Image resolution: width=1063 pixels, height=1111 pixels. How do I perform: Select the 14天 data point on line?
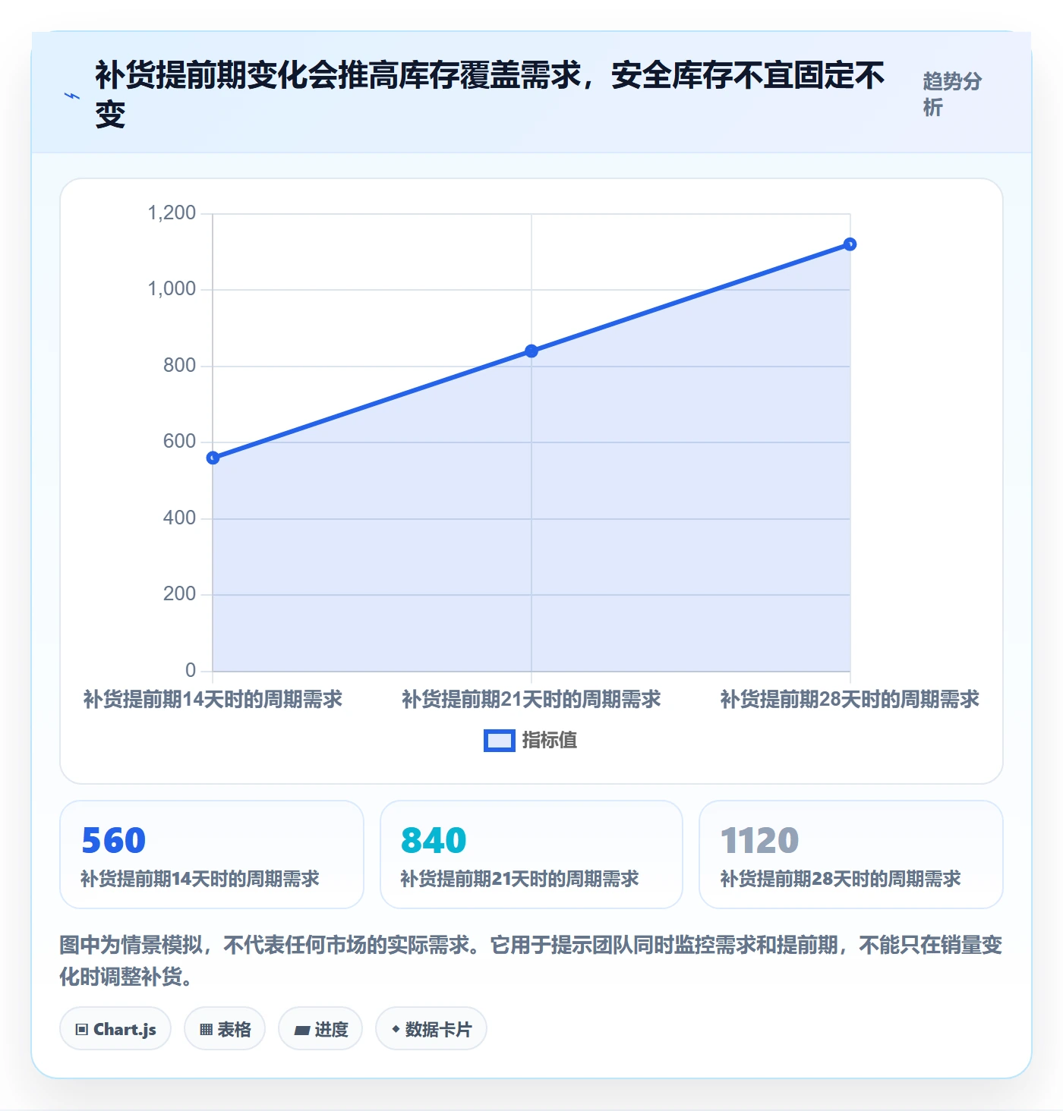click(213, 458)
